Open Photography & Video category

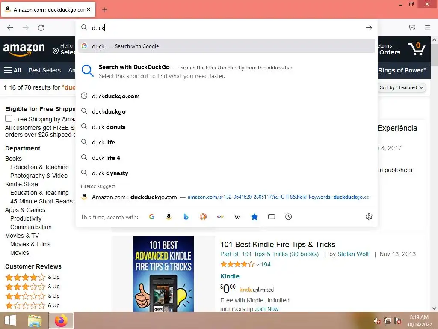click(39, 176)
